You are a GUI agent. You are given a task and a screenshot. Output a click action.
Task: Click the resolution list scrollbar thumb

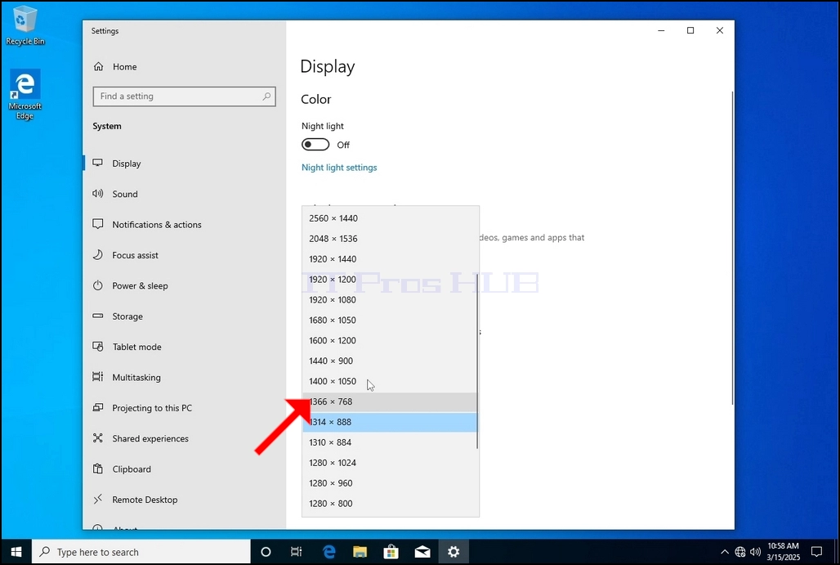click(x=476, y=362)
